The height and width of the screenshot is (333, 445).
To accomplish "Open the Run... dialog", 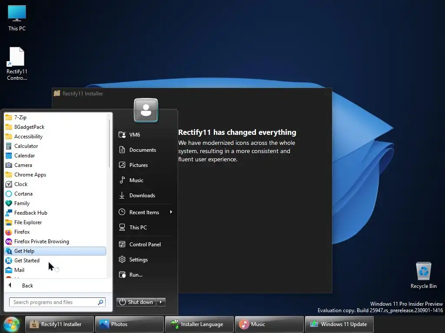I will coord(145,274).
